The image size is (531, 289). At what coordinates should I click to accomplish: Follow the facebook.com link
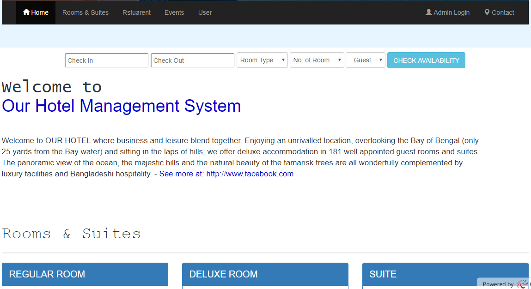(250, 174)
